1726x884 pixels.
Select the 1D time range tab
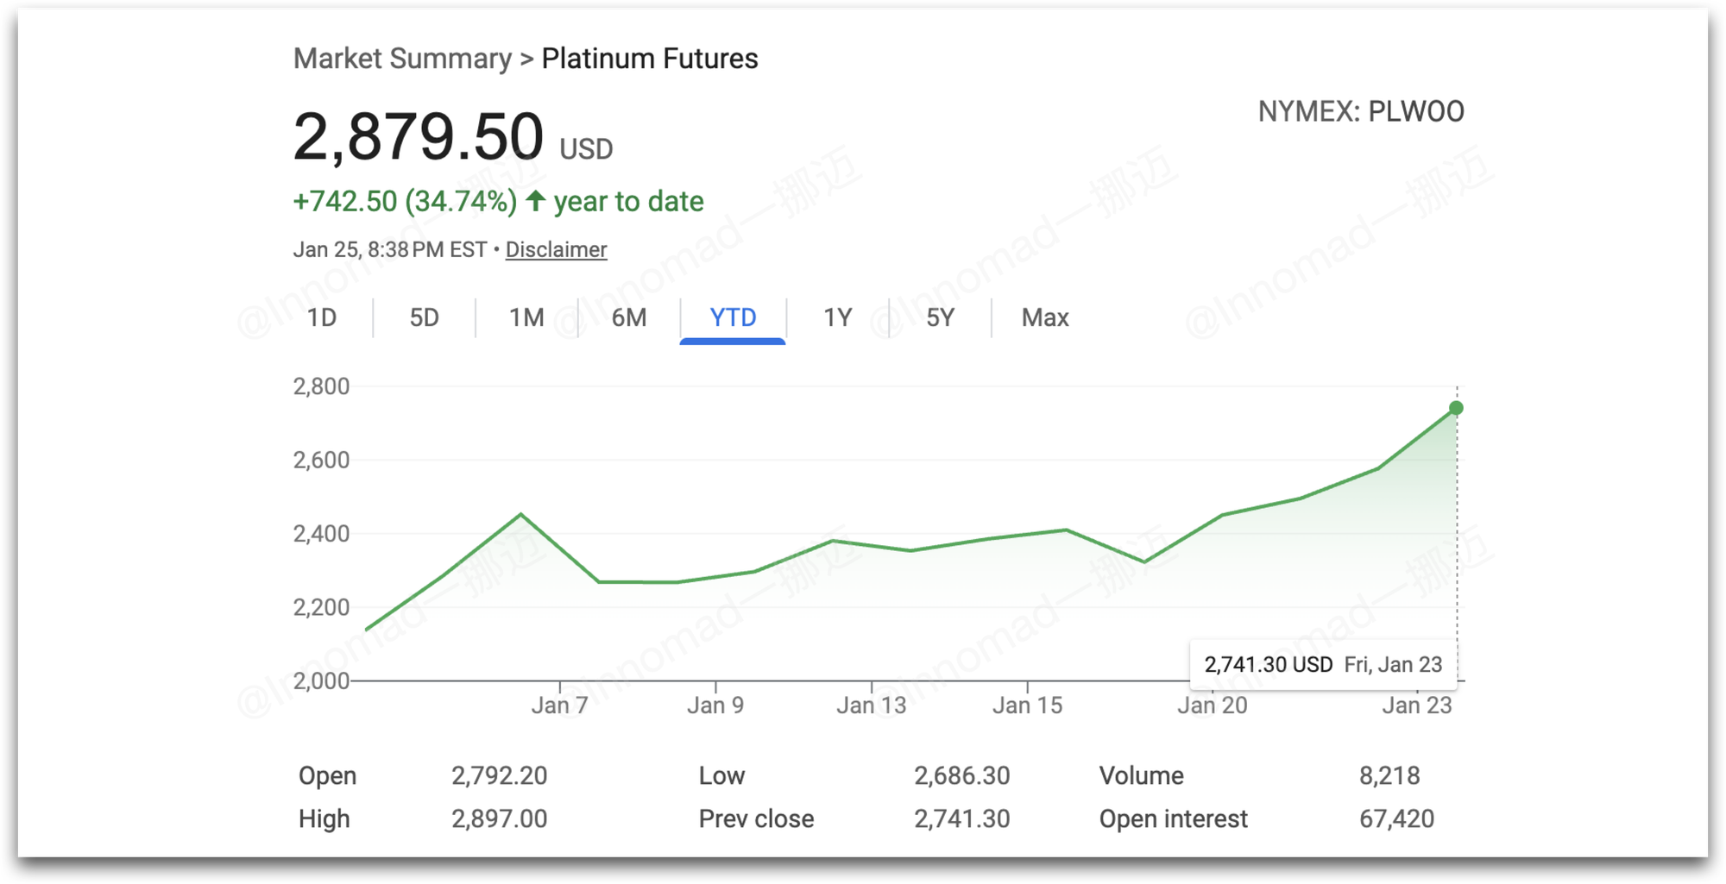(x=322, y=318)
